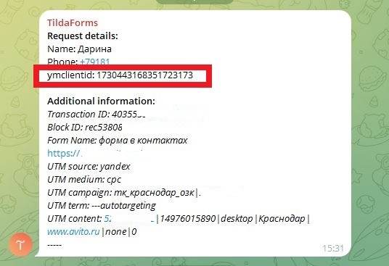Click the 'Additional information:' heading

click(101, 101)
